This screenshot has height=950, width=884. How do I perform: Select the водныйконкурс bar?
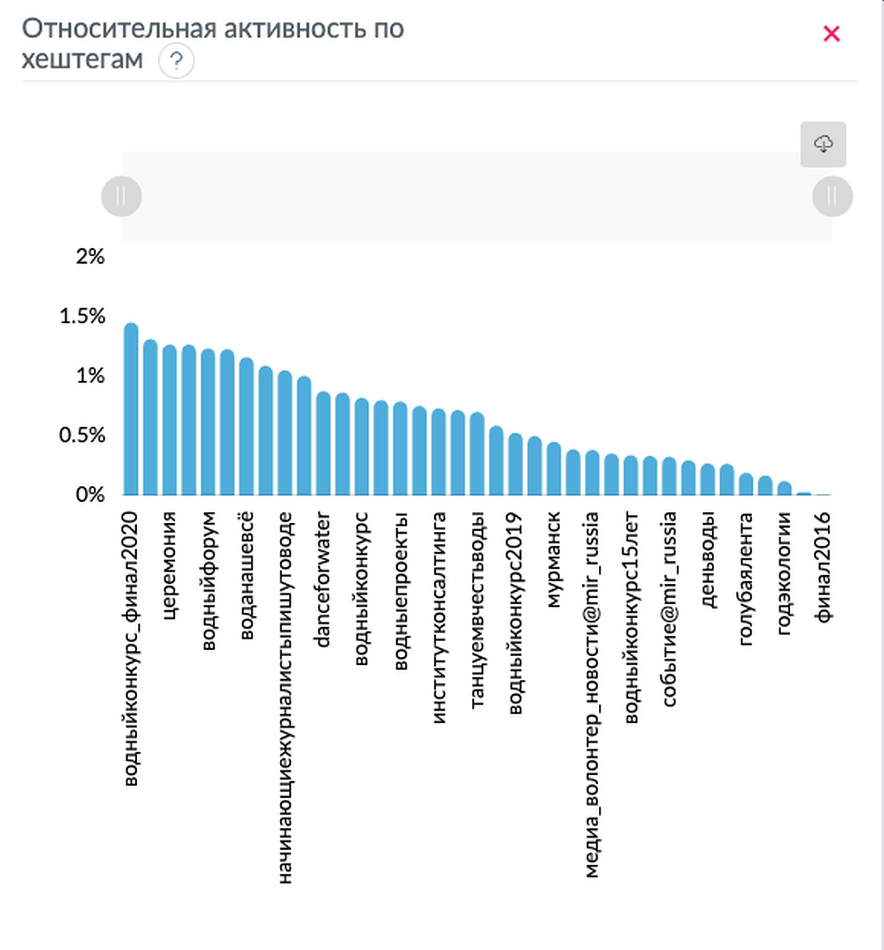coord(362,448)
